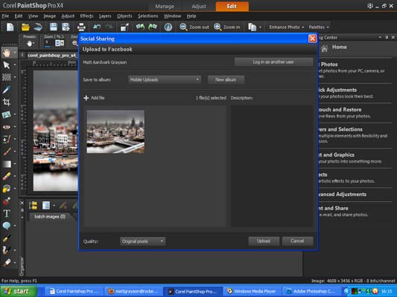Click the Print icon
397x297 pixels.
tap(81, 27)
